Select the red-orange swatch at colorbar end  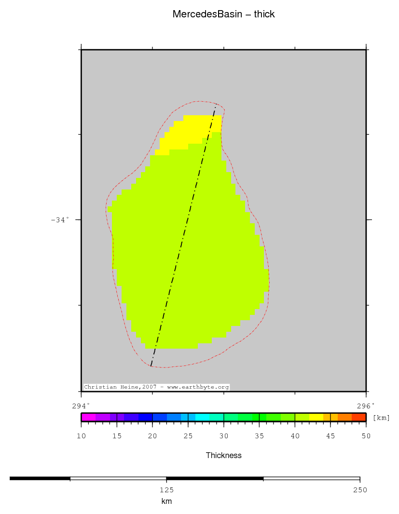click(359, 417)
